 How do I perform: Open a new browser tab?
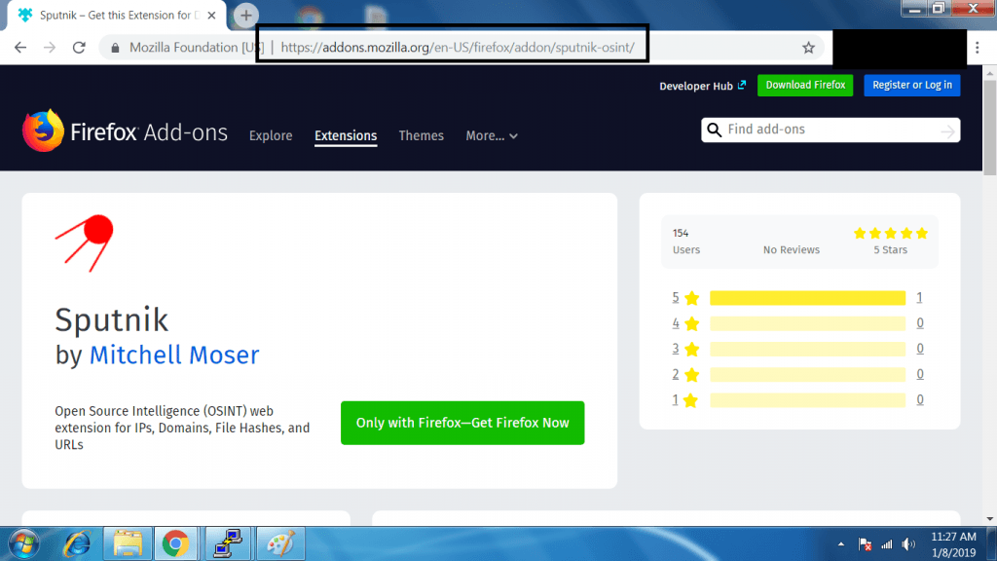246,16
